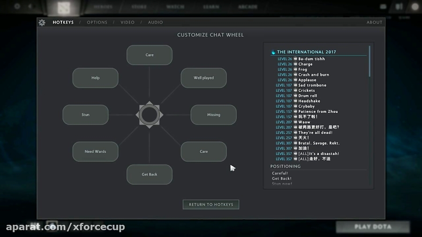This screenshot has height=237, width=422.
Task: Choose the Careful! positioning phrase
Action: coord(280,173)
